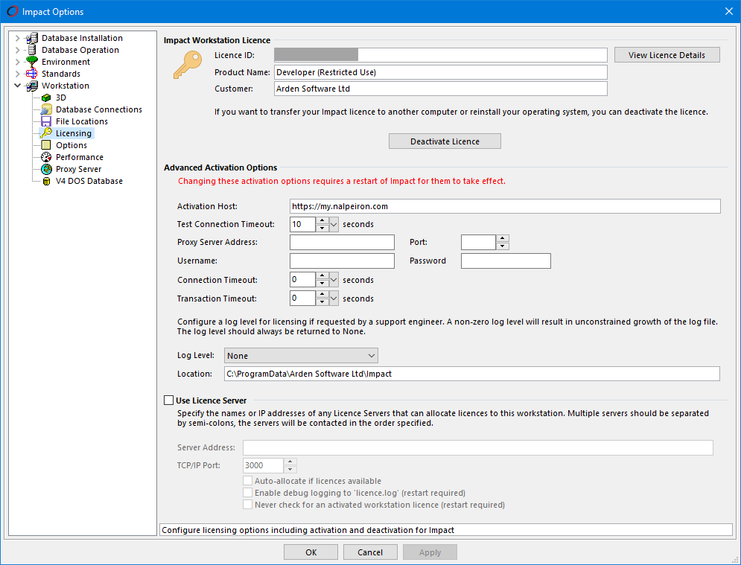Click the Server Address field
The height and width of the screenshot is (565, 741).
point(478,447)
